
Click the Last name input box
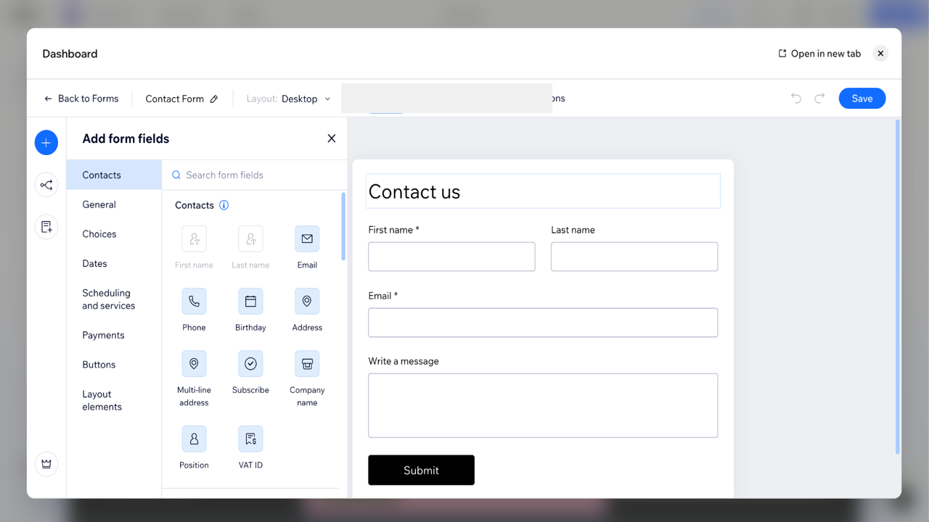pos(634,257)
